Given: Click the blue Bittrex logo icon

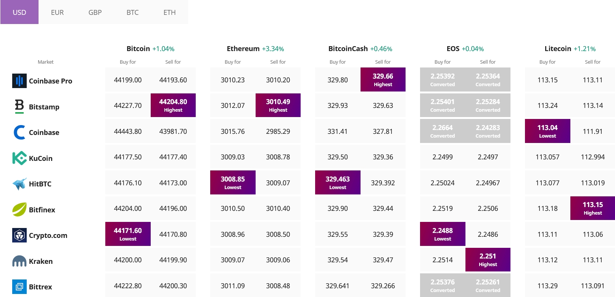Looking at the screenshot, I should tap(19, 287).
